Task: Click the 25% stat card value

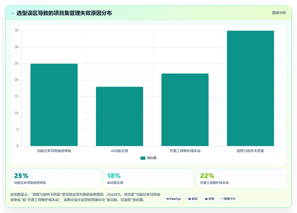Action: 21,176
